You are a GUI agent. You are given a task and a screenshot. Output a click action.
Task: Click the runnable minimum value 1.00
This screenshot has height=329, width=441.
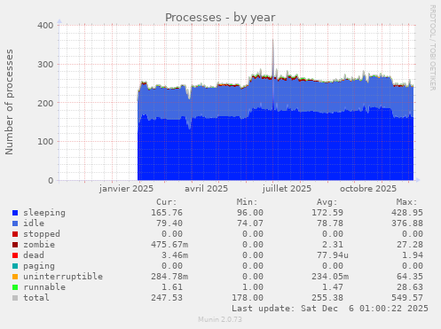tap(253, 287)
